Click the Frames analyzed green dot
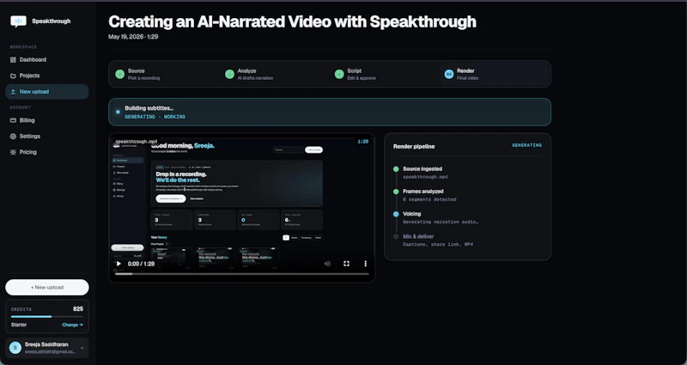687x365 pixels. 396,192
